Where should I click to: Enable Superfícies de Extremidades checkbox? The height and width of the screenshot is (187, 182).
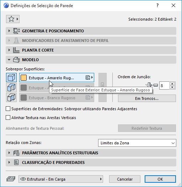coord(8,109)
